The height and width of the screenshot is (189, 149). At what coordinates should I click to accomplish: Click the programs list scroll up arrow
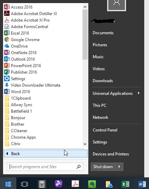(x=85, y=7)
